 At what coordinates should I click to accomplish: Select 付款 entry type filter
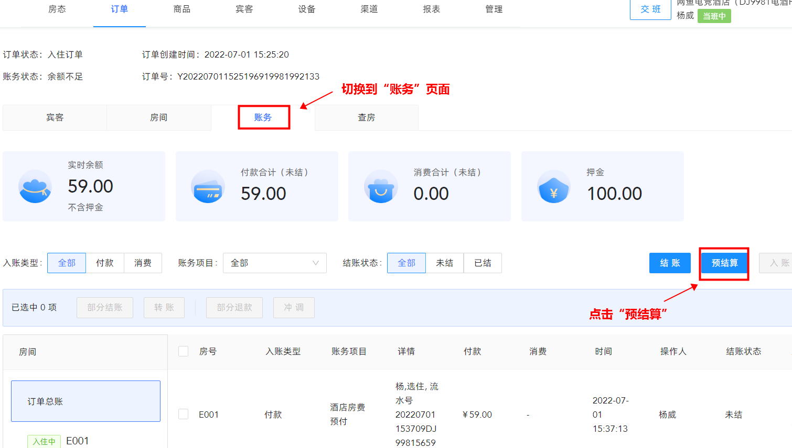pos(105,263)
